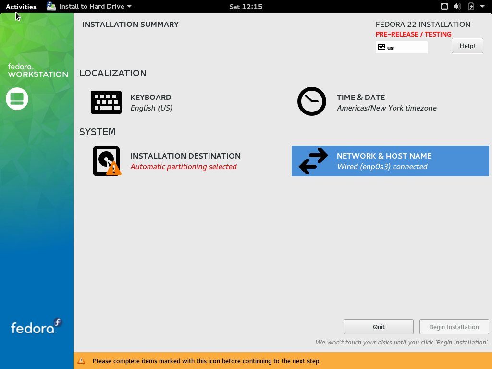The height and width of the screenshot is (369, 492).
Task: Click the INSTALLATION DESTINATION label
Action: (x=185, y=156)
